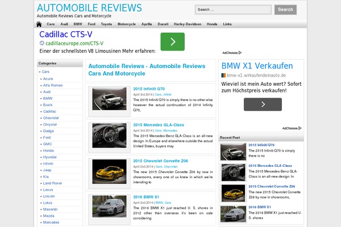Open the Motorcycle menu item

(x=127, y=24)
